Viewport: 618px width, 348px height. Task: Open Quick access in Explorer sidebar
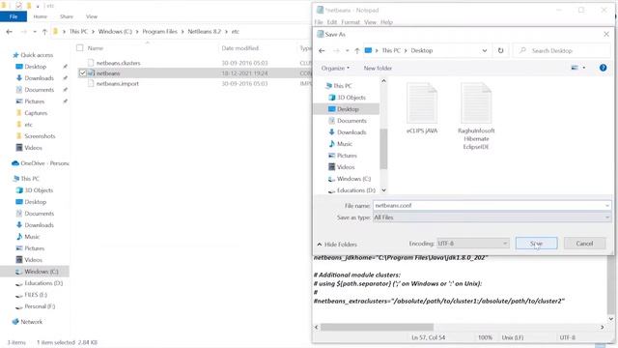coord(37,55)
